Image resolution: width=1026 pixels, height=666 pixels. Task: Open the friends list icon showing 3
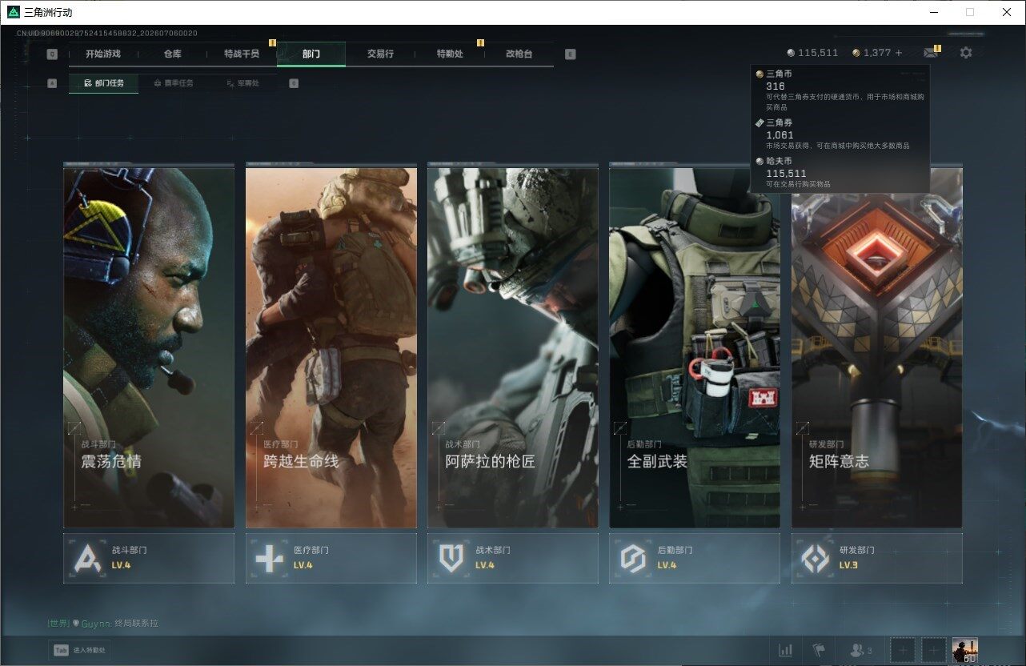coord(861,650)
